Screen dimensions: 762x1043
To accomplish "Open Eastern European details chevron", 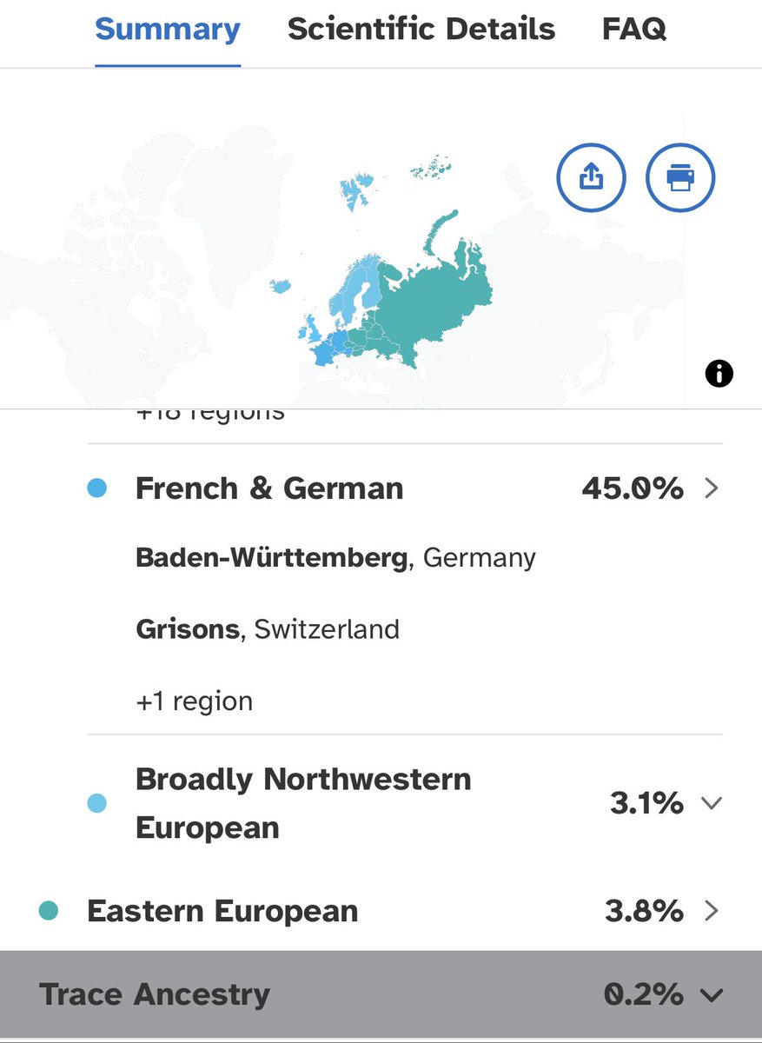I will point(712,911).
